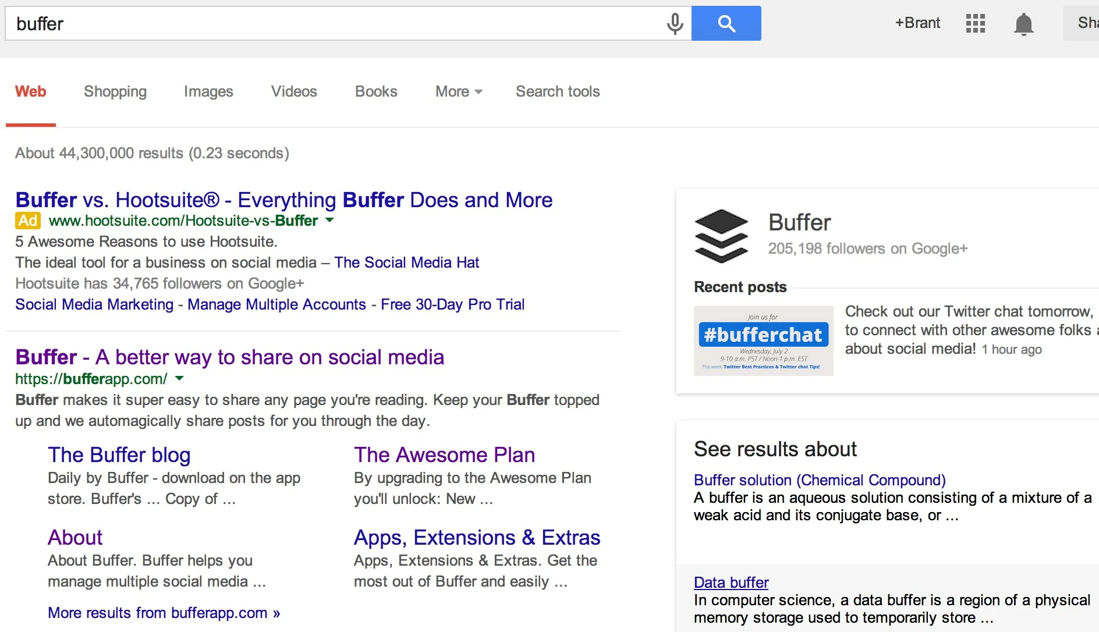Click the voice search microphone icon
The image size is (1099, 632).
click(675, 23)
